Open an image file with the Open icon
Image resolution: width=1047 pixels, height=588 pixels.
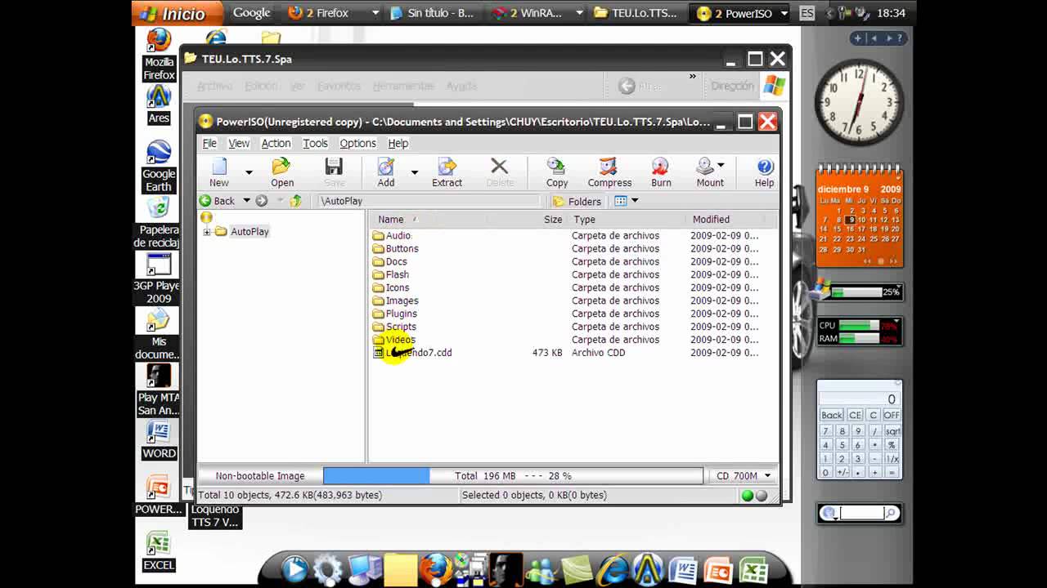pos(282,172)
